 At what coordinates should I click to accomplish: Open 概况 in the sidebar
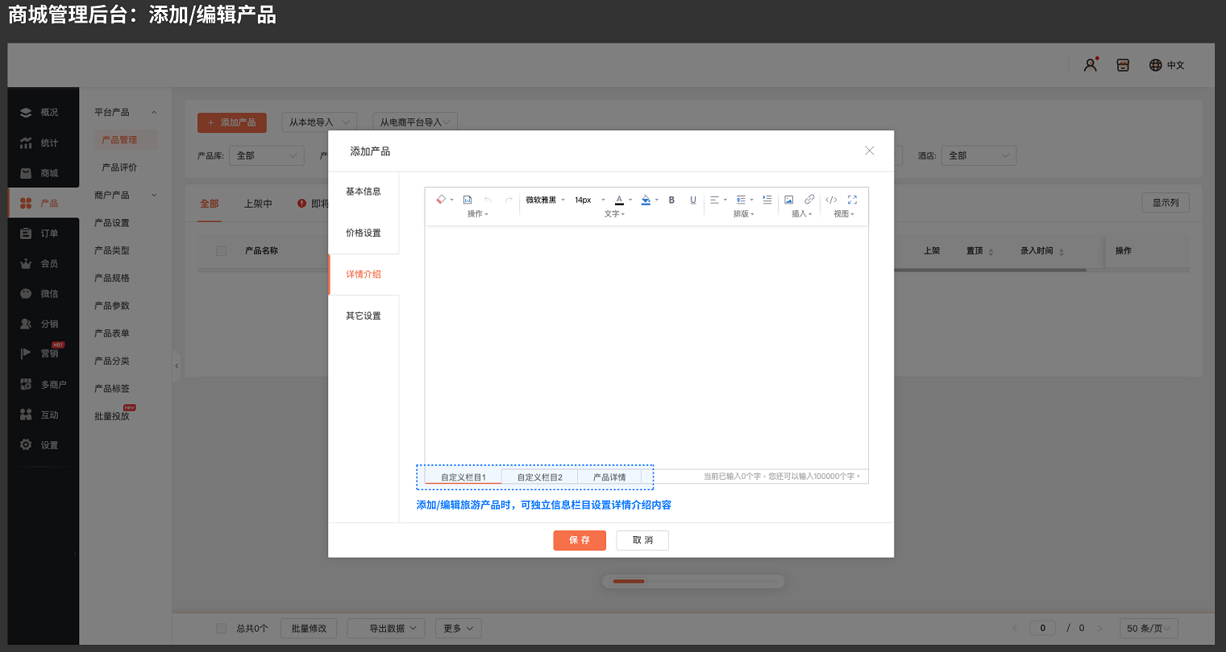coord(44,113)
